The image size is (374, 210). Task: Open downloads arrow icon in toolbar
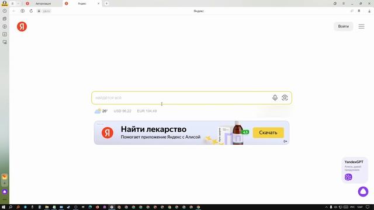click(369, 11)
